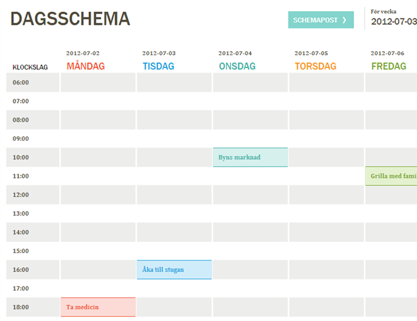417x321 pixels.
Task: Open the Grilla med familjen event
Action: click(391, 176)
